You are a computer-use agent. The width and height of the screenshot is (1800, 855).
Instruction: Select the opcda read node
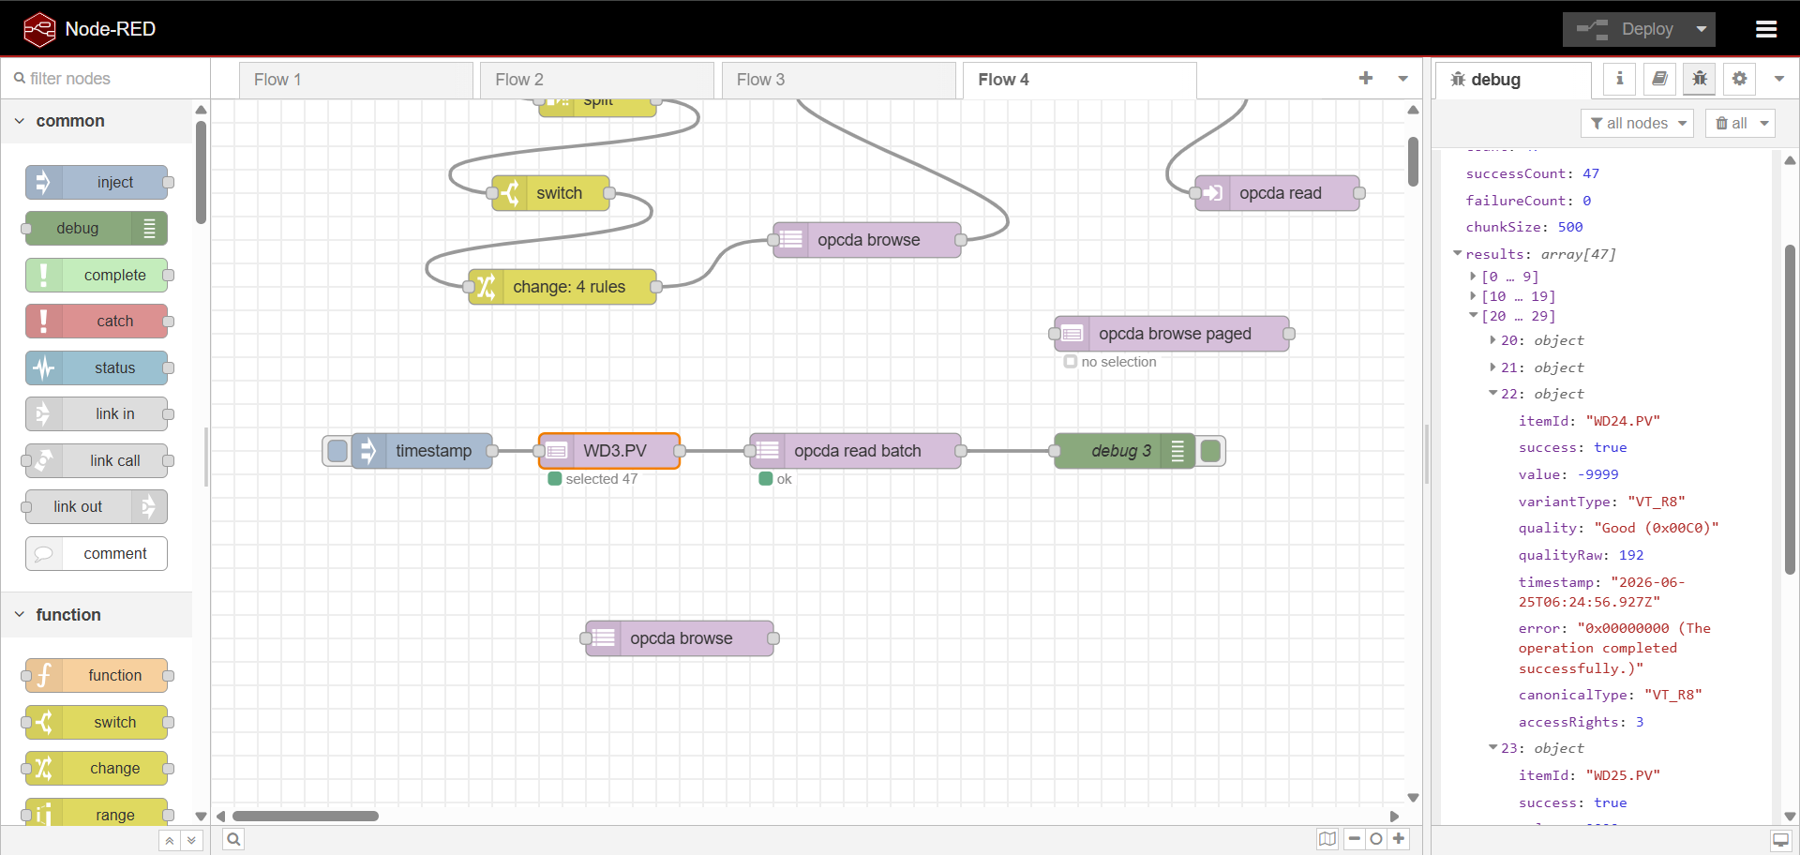coord(1277,193)
